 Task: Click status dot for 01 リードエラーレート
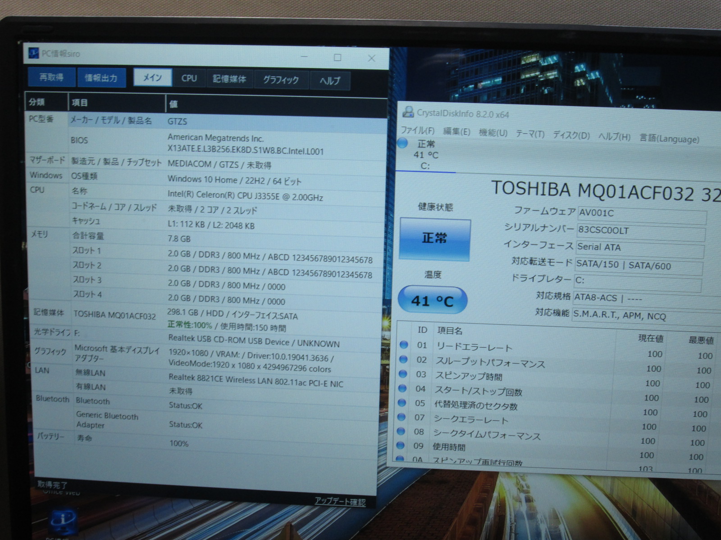tap(404, 345)
